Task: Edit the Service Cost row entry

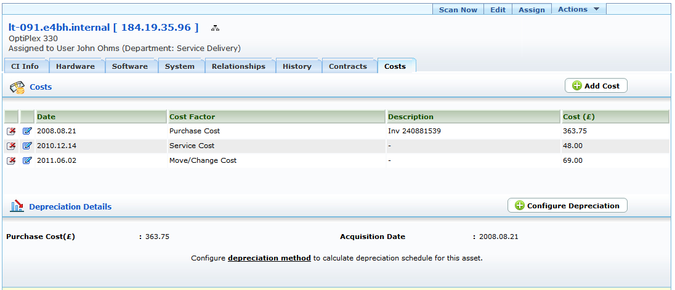Action: [x=27, y=146]
